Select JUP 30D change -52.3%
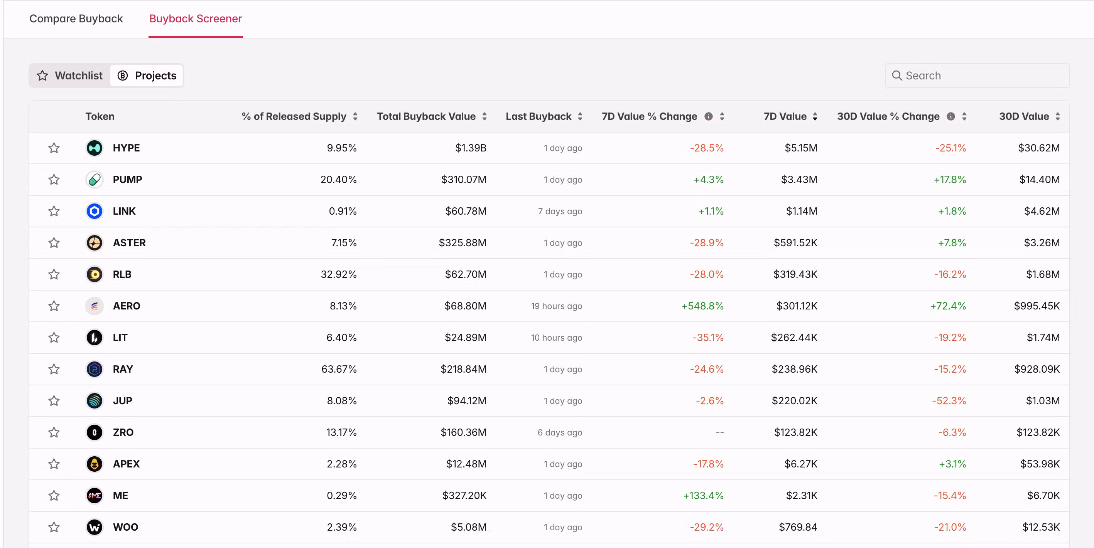The width and height of the screenshot is (1094, 548). (949, 401)
